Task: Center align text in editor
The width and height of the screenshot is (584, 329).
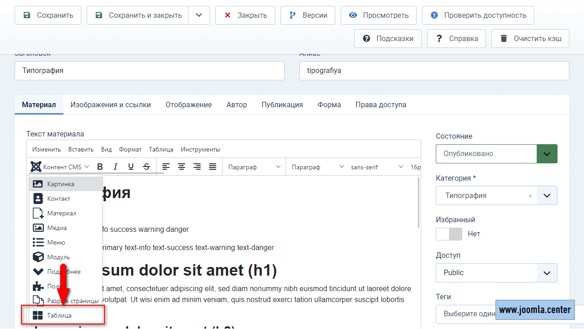Action: (182, 167)
